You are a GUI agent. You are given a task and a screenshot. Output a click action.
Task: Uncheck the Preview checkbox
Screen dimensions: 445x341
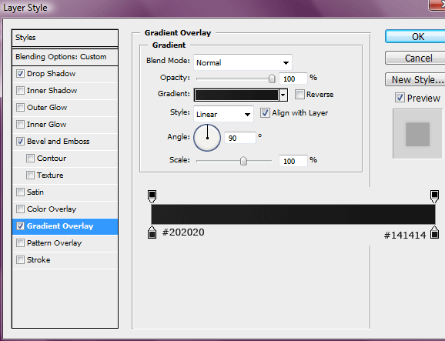(x=400, y=98)
